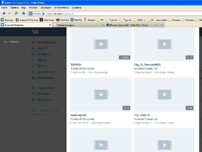Open the Тренинг bookmark folder
This screenshot has width=202, height=152.
[111, 20]
